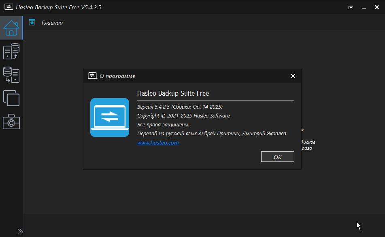The width and height of the screenshot is (385, 237).
Task: Click the version 5.4.2.5 build line
Action: coord(180,107)
